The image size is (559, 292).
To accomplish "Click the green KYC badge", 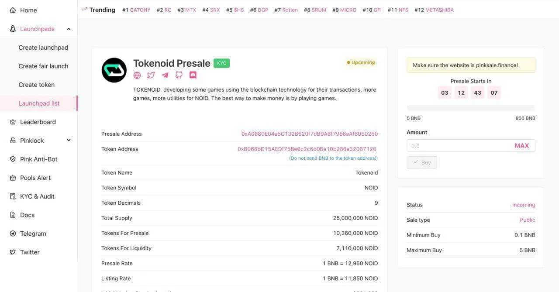I will point(221,63).
